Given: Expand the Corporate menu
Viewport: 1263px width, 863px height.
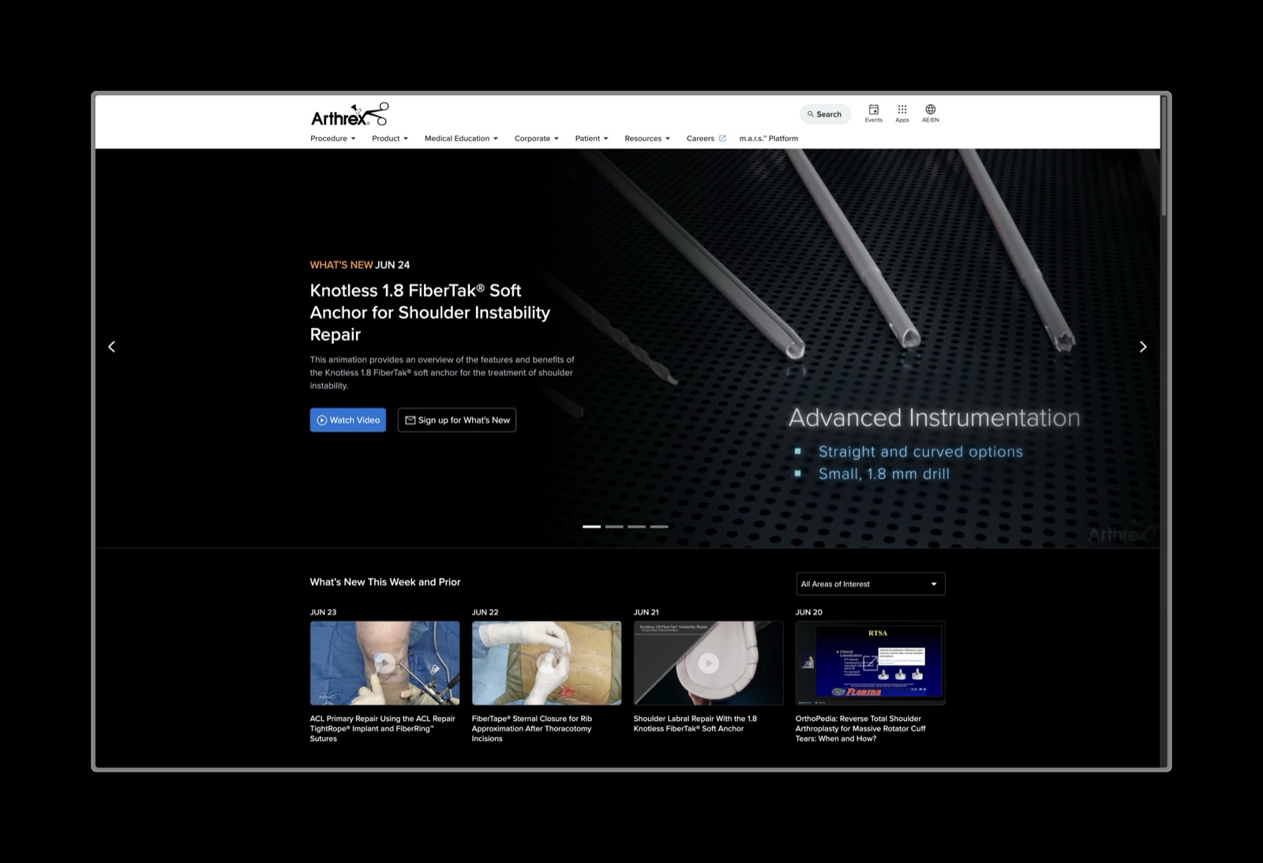Looking at the screenshot, I should [537, 138].
